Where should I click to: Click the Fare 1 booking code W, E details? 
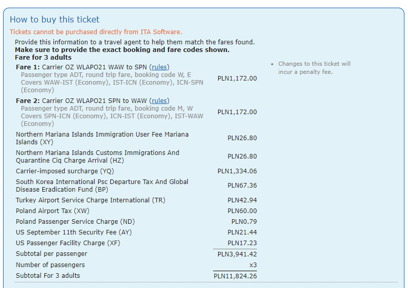(106, 75)
